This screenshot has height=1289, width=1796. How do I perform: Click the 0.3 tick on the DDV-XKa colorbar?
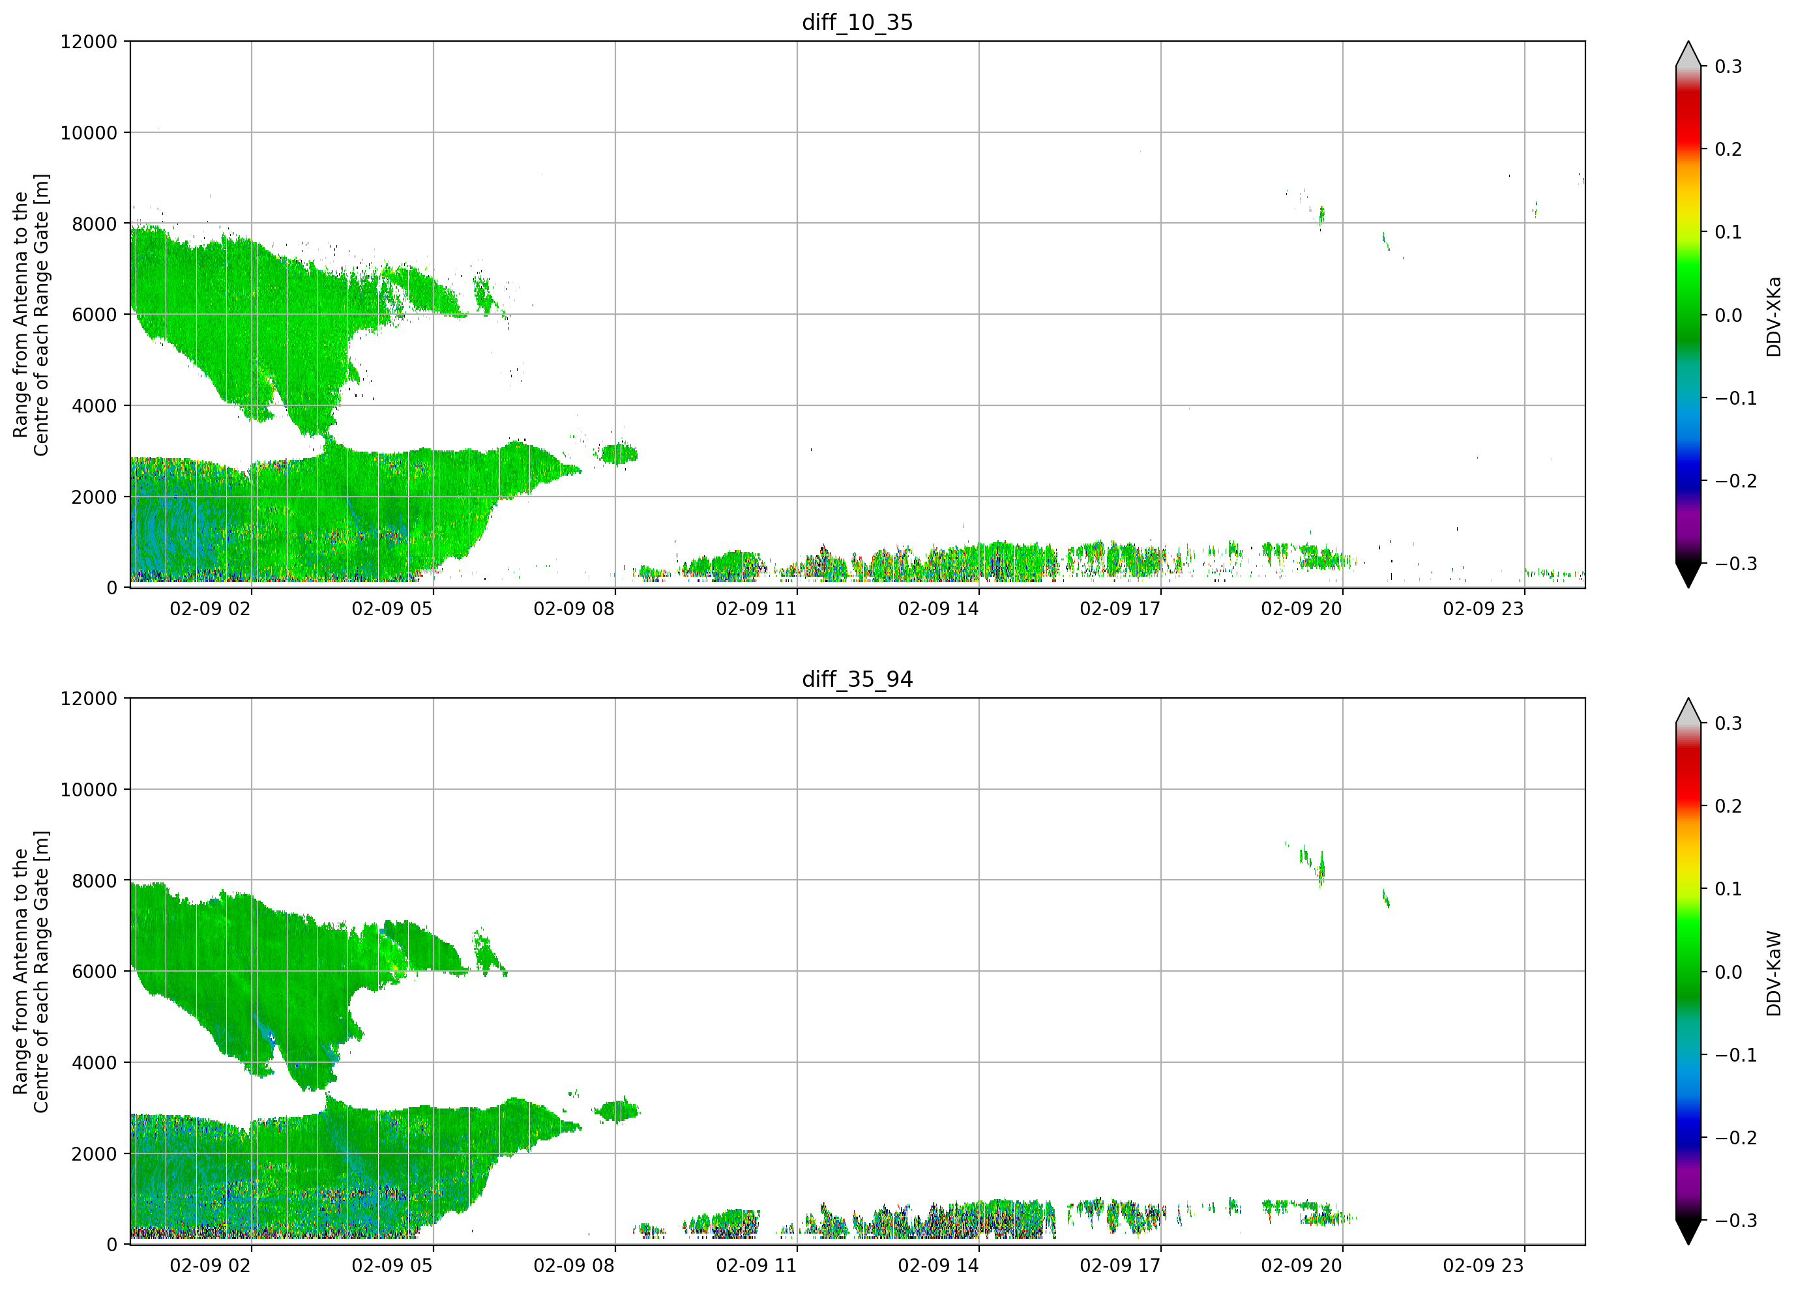(x=1729, y=66)
